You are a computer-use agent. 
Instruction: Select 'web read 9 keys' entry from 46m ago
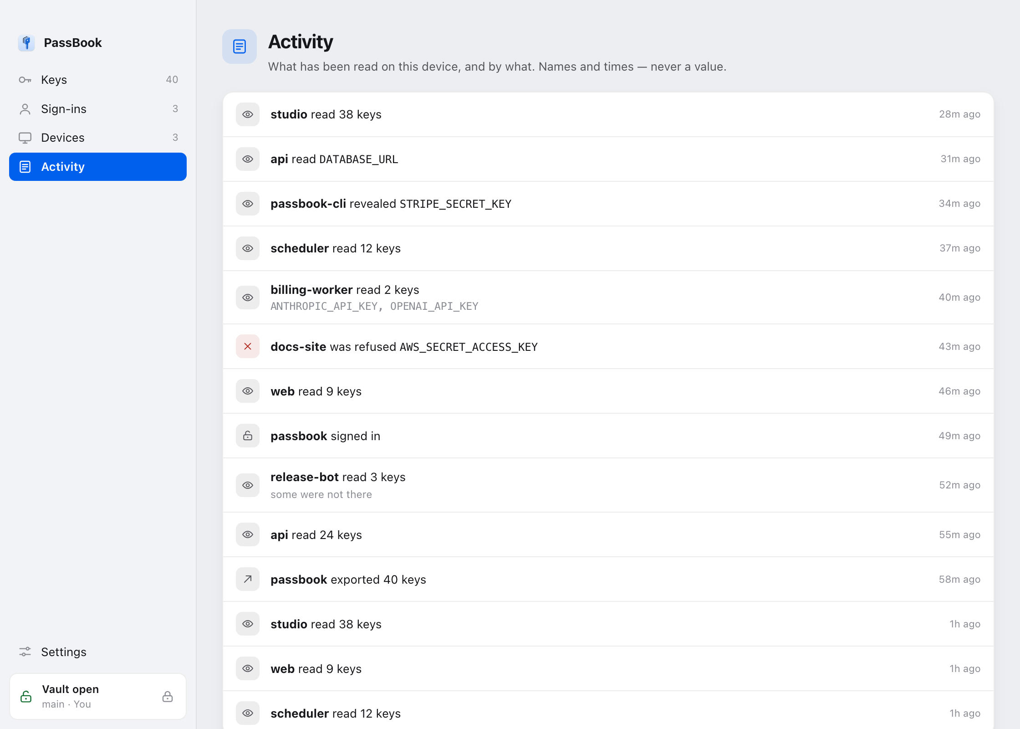coord(608,391)
